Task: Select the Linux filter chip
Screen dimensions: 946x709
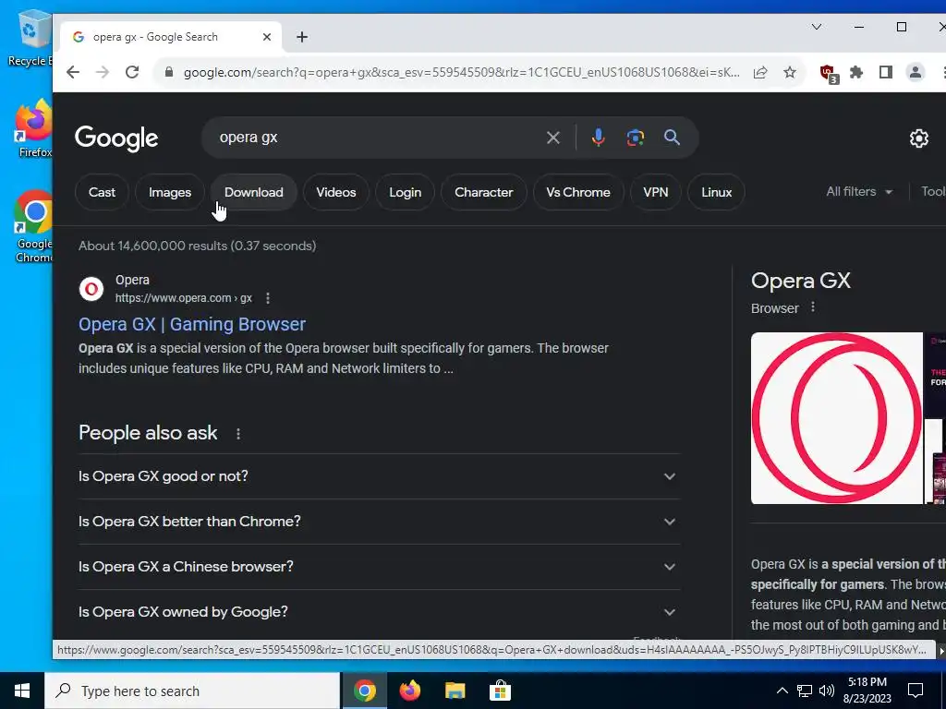Action: [x=716, y=192]
